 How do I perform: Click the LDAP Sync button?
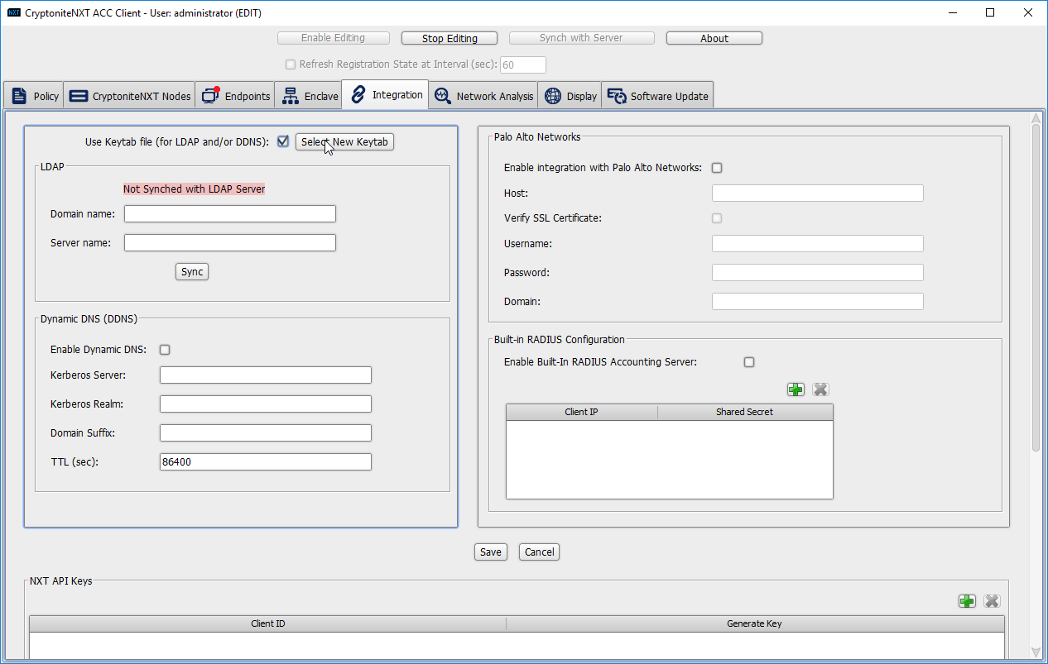(x=192, y=272)
